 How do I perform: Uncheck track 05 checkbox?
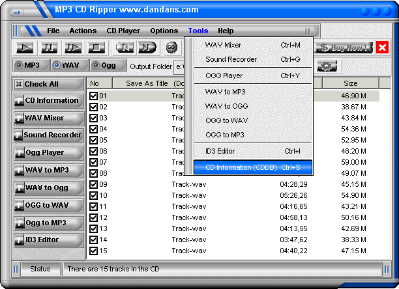click(93, 140)
